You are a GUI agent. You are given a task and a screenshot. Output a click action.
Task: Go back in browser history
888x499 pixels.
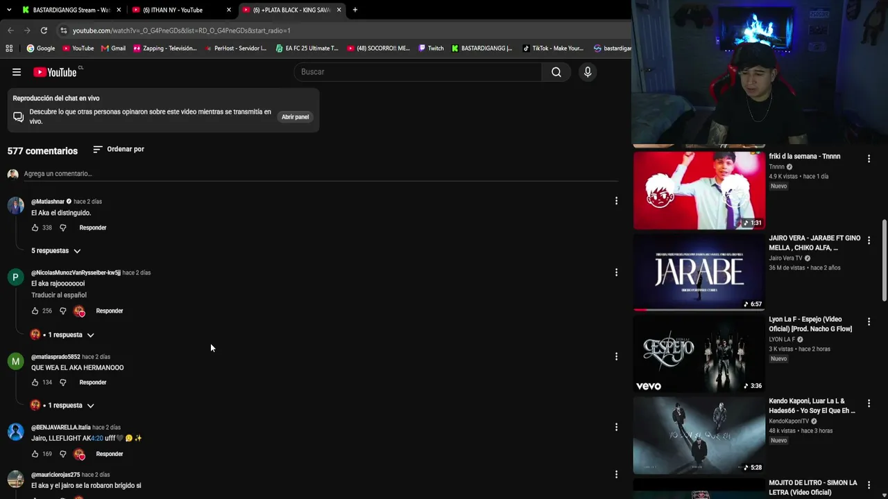10,30
